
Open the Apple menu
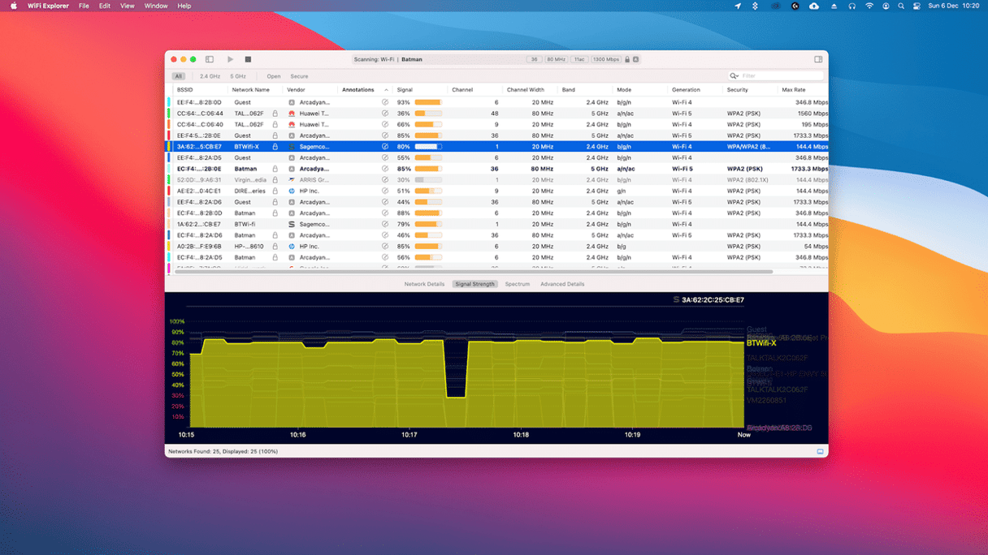pyautogui.click(x=13, y=6)
